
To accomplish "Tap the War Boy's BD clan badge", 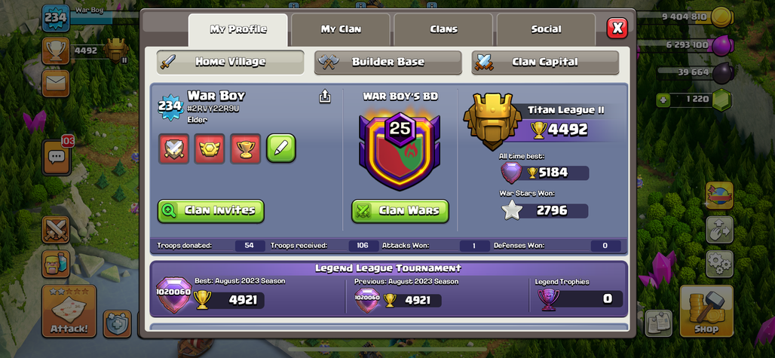I will pyautogui.click(x=400, y=151).
